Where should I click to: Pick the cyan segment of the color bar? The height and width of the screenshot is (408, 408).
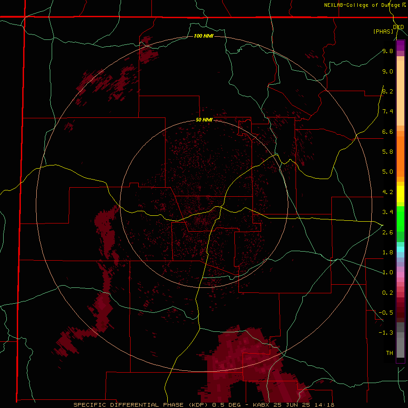tap(400, 249)
